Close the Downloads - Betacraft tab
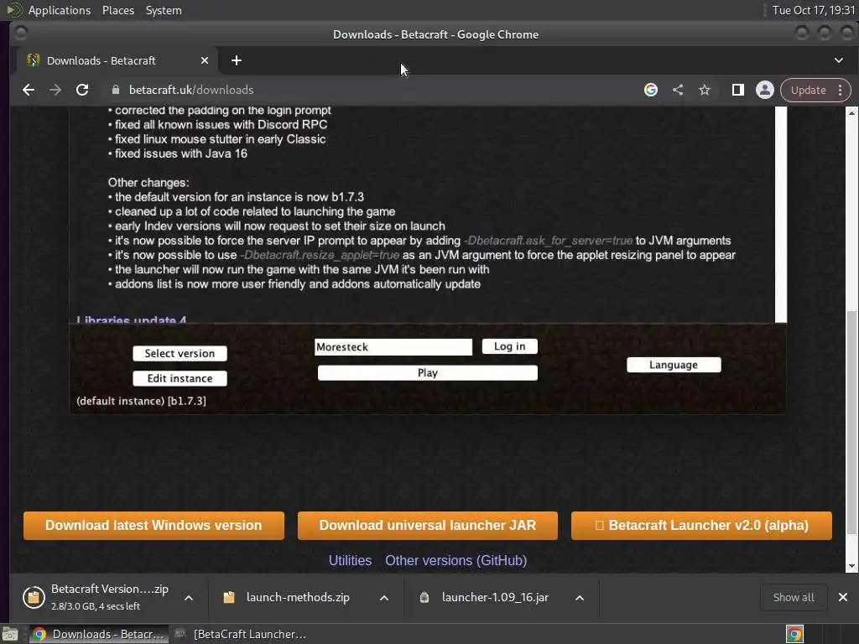Image resolution: width=859 pixels, height=644 pixels. (x=205, y=60)
